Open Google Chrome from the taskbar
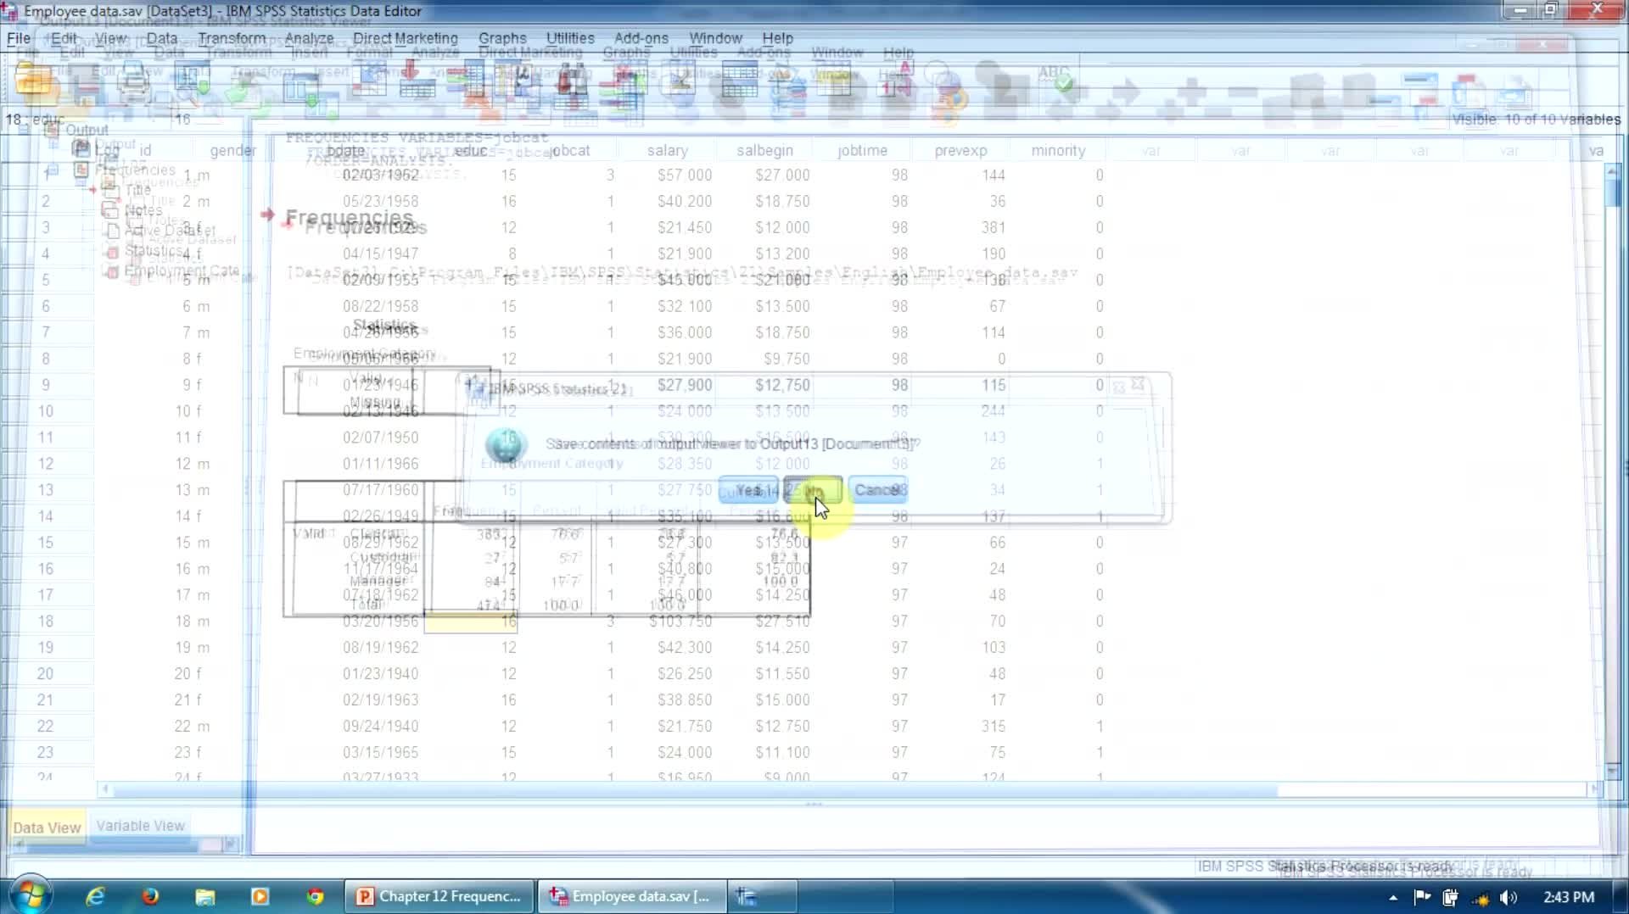This screenshot has height=914, width=1629. (315, 896)
